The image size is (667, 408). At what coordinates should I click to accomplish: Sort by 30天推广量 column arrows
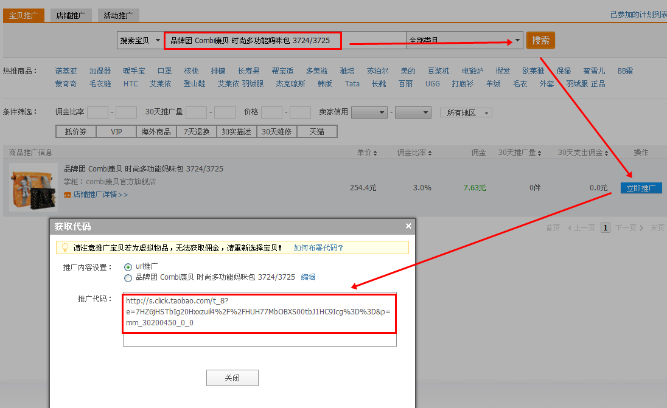coord(539,153)
